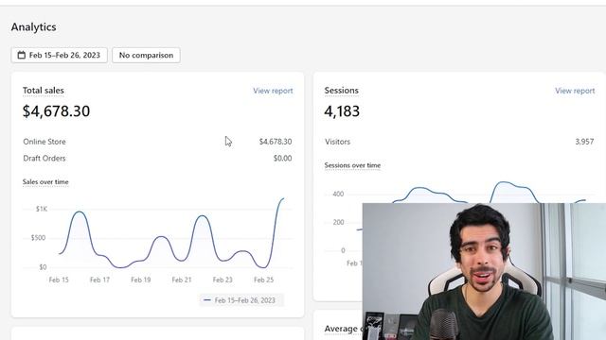Click the Visitors 3,957 value
The height and width of the screenshot is (340, 606).
point(584,142)
